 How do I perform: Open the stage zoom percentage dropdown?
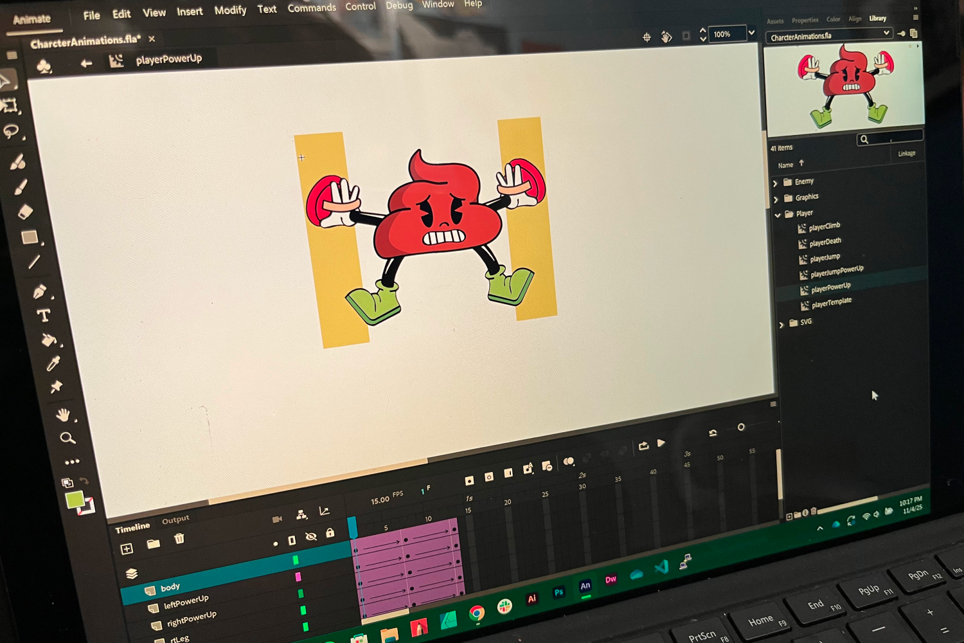click(x=751, y=32)
